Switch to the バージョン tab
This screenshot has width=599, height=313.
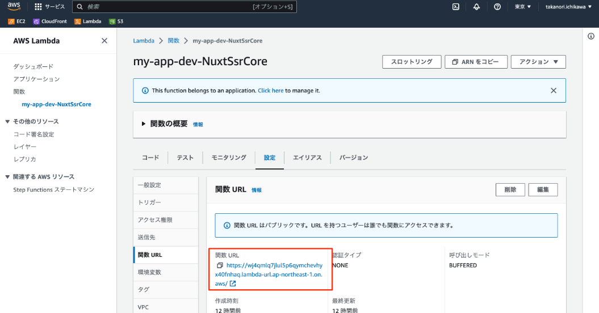[x=354, y=158]
